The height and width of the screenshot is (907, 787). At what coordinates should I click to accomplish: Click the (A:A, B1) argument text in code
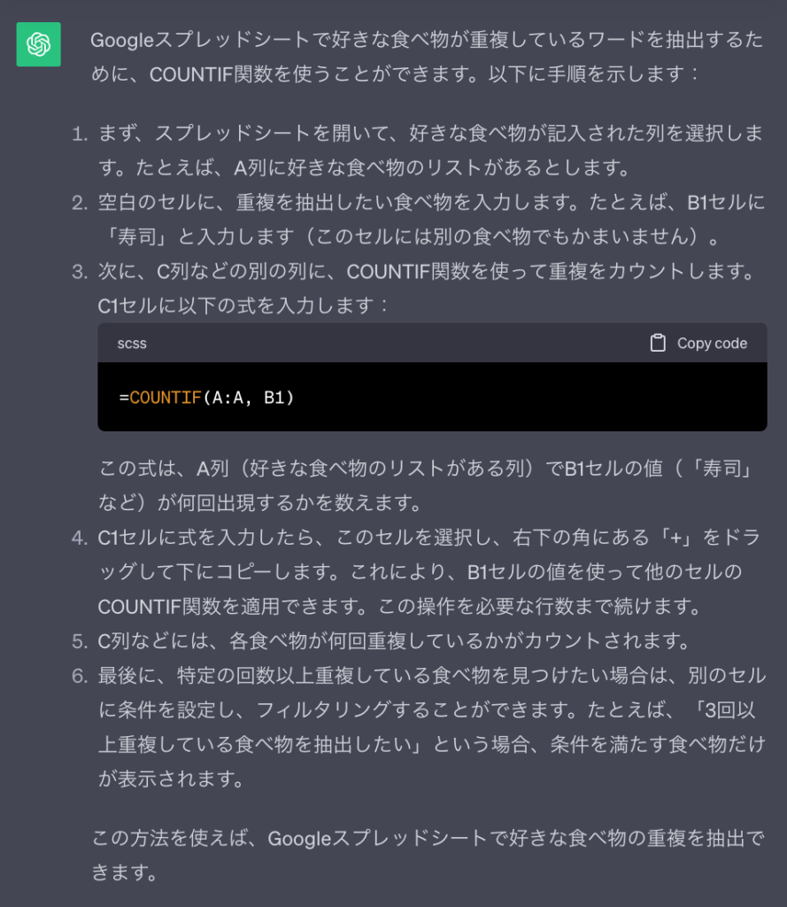248,398
